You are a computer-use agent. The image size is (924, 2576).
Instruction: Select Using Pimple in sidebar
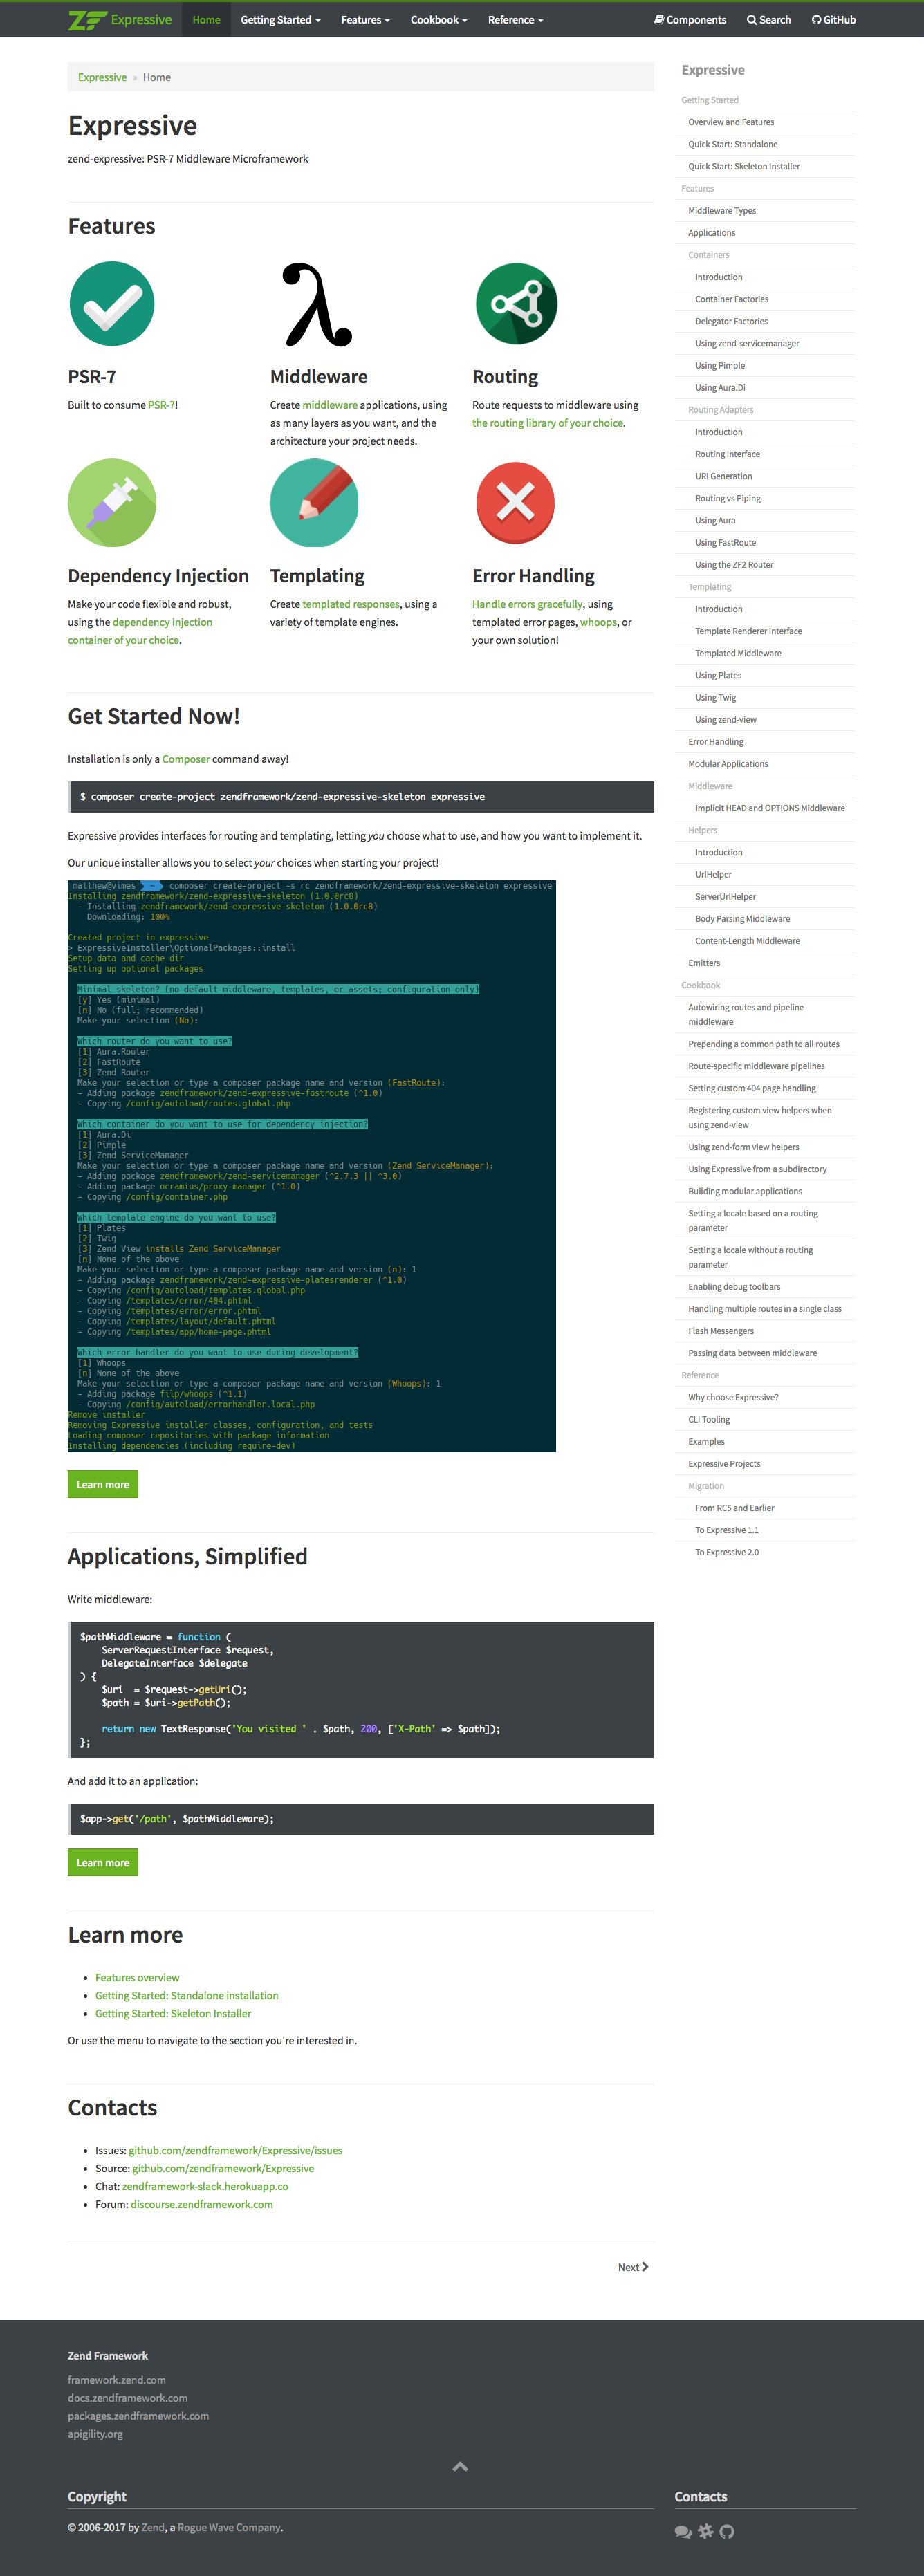click(720, 365)
